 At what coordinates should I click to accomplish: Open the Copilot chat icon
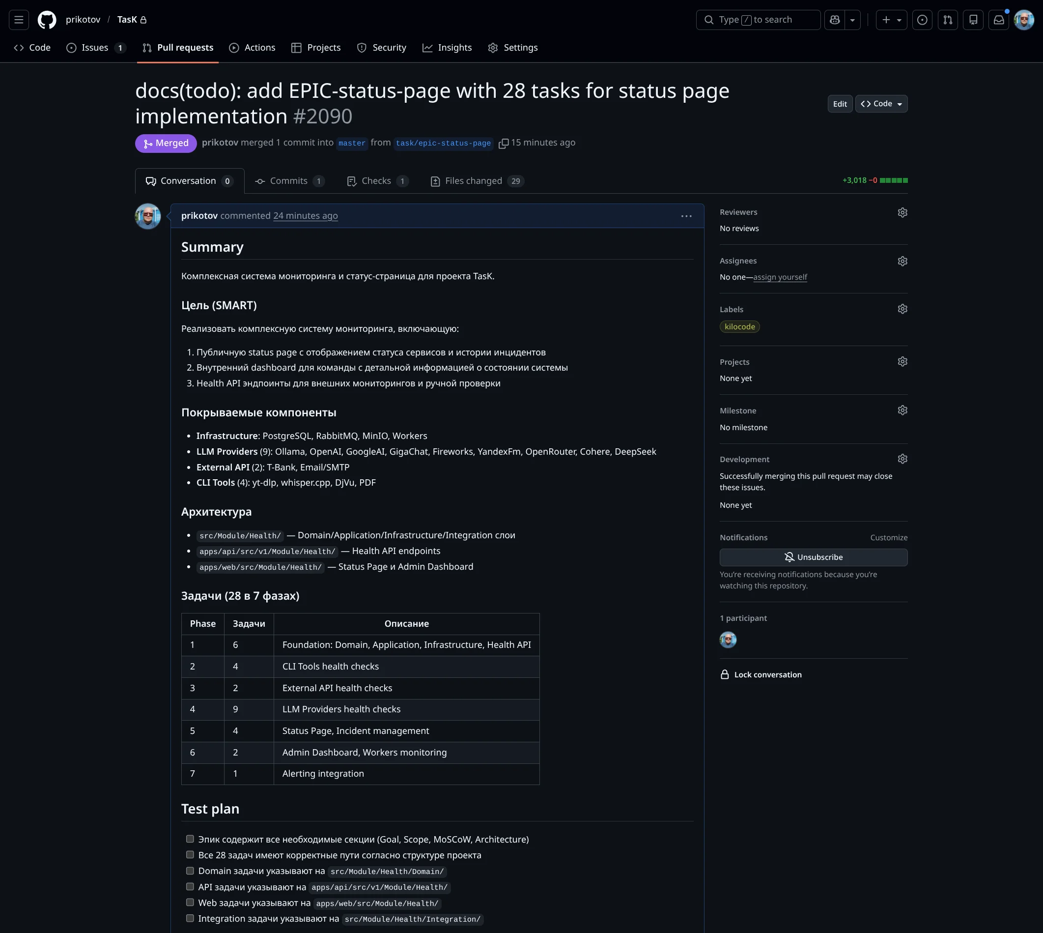[x=835, y=20]
